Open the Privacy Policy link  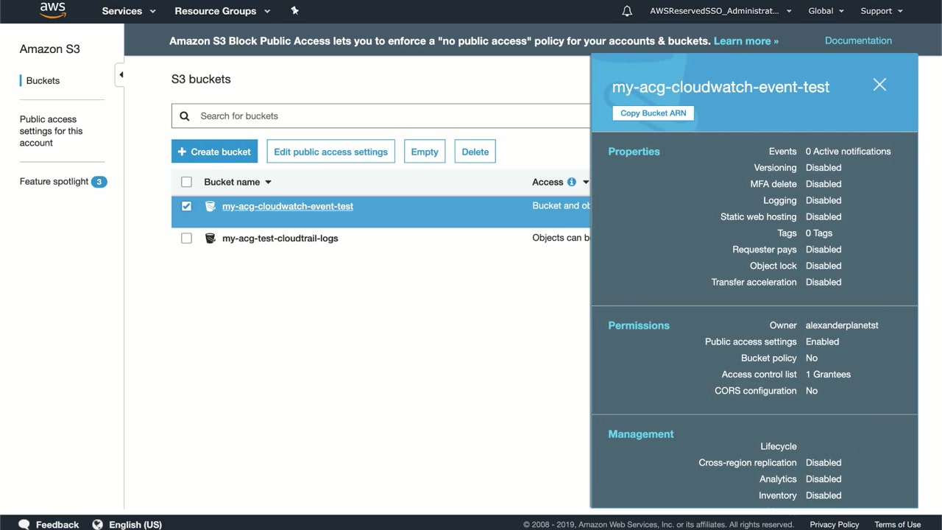(x=834, y=525)
